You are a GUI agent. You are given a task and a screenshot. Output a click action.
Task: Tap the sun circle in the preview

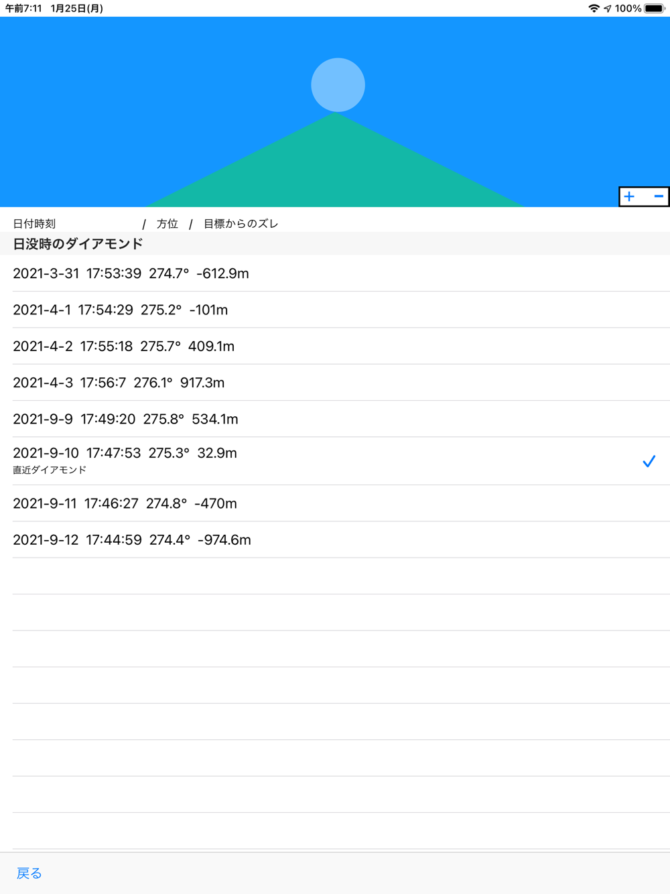pos(338,85)
